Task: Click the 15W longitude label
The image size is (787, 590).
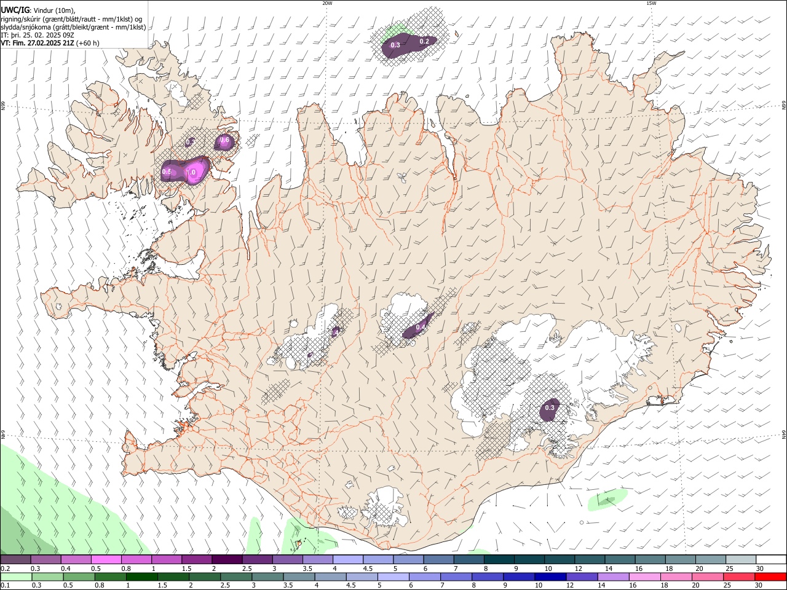Action: pyautogui.click(x=651, y=3)
